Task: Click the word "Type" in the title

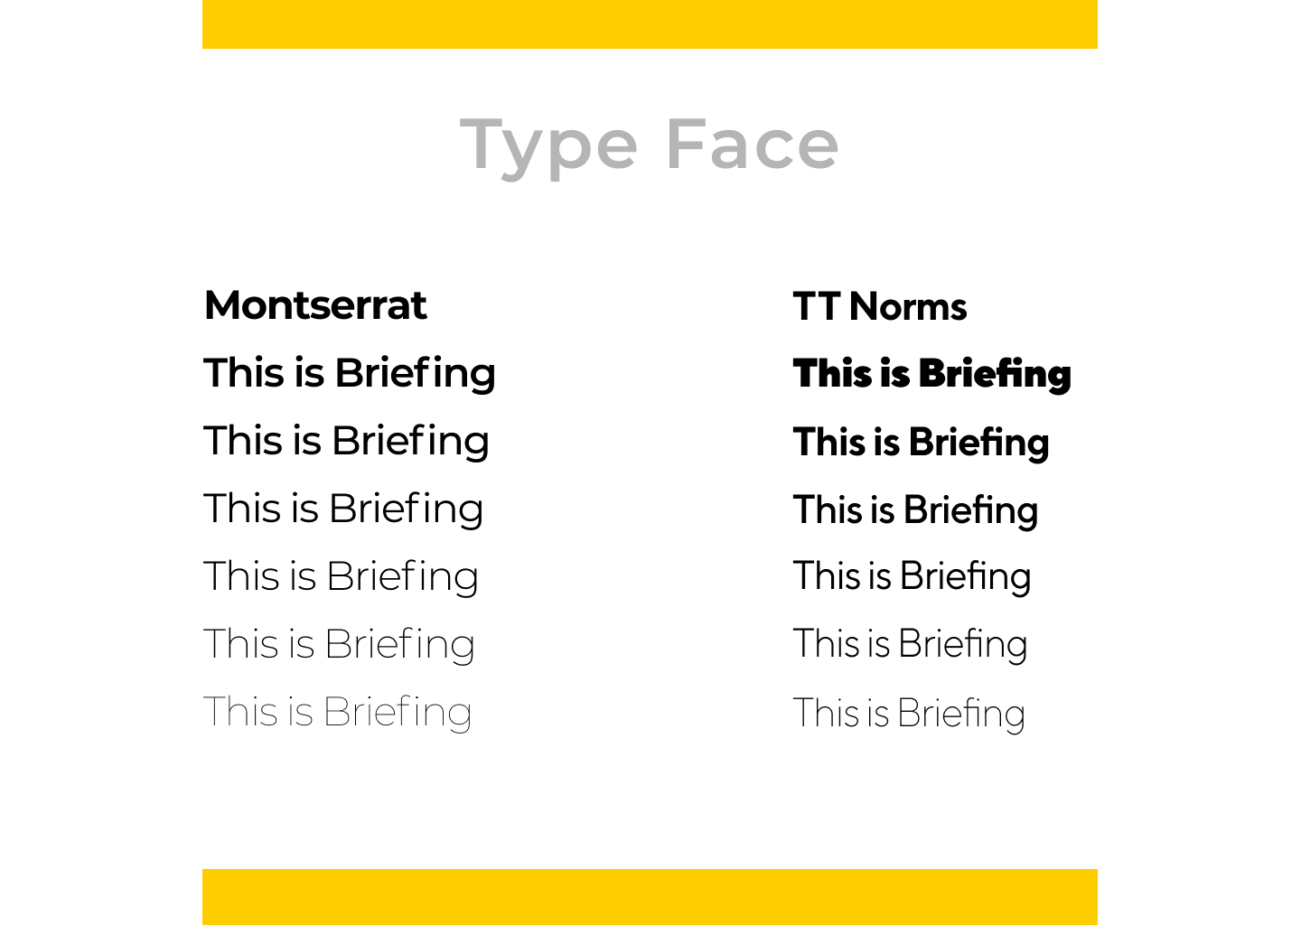Action: point(548,146)
